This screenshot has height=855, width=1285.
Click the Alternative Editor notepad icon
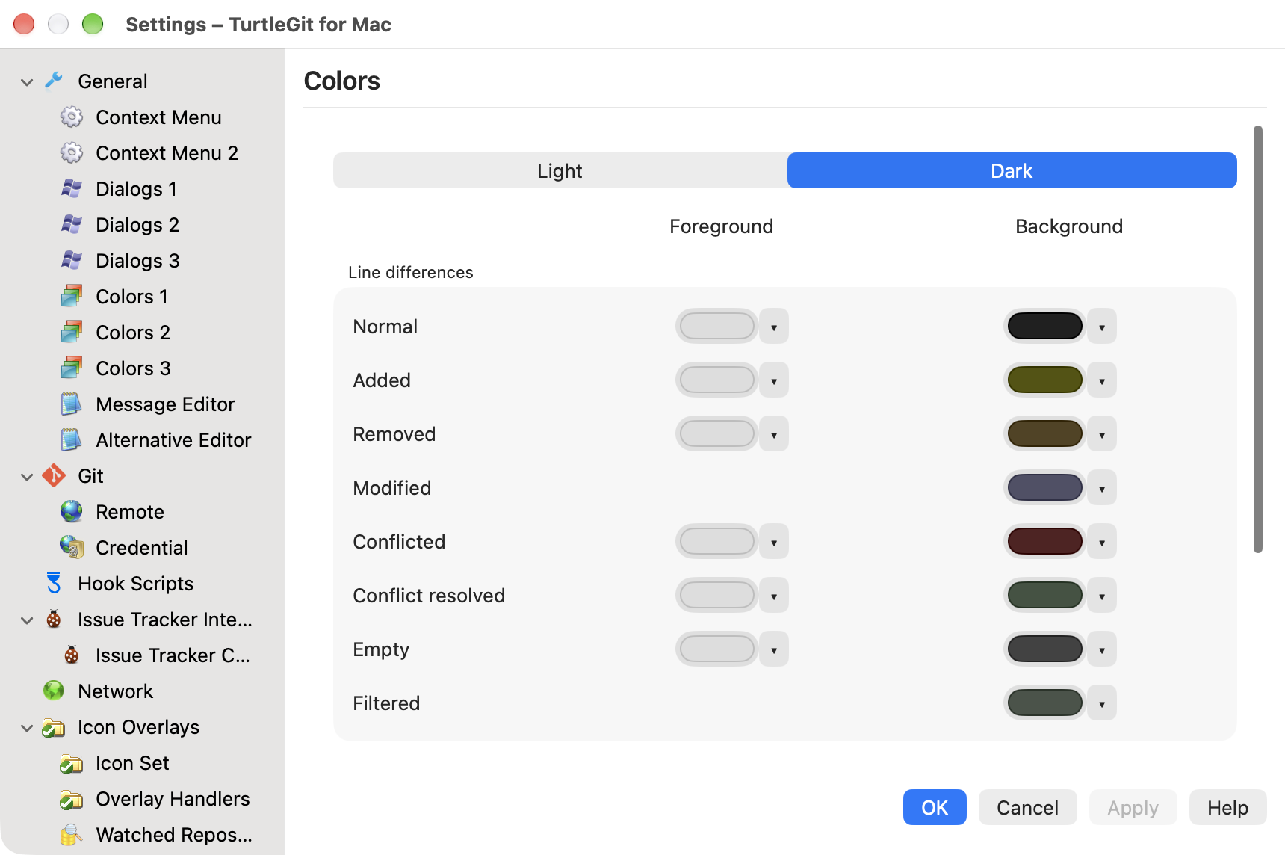(72, 439)
